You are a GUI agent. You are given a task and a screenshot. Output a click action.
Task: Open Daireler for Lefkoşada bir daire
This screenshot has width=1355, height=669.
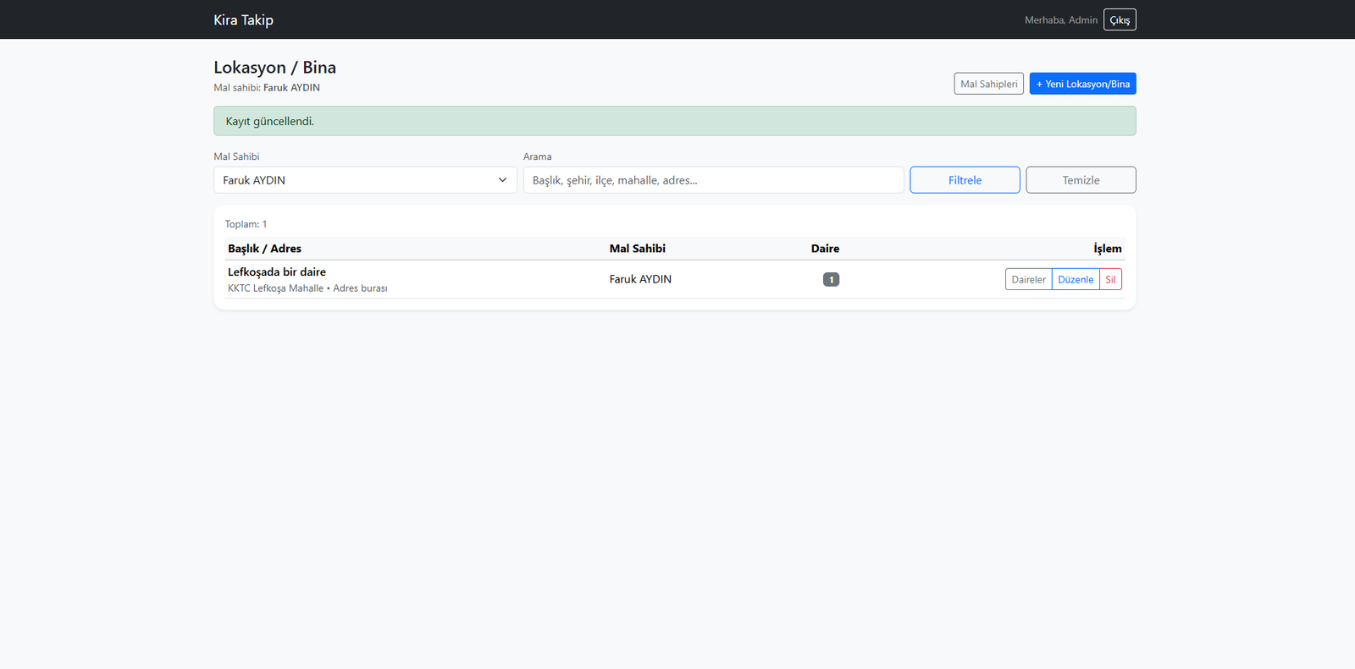(x=1028, y=280)
